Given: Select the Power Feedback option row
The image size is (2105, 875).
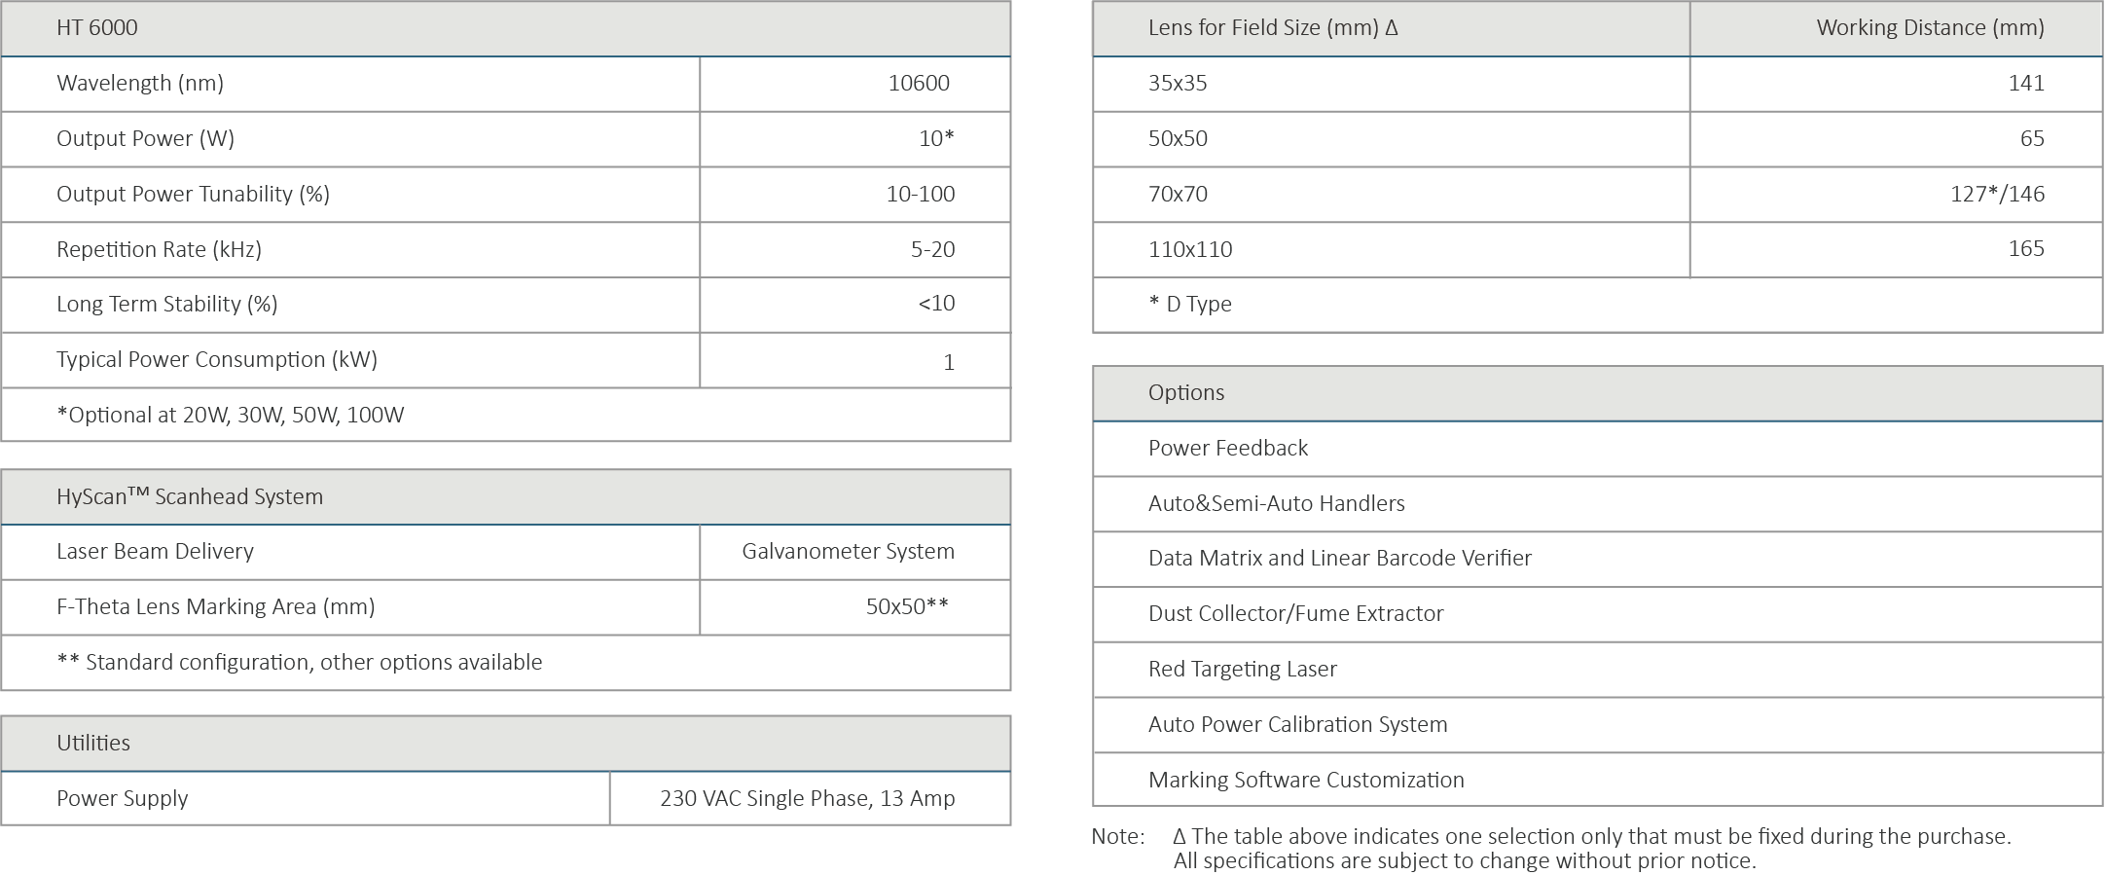Looking at the screenshot, I should point(1228,449).
